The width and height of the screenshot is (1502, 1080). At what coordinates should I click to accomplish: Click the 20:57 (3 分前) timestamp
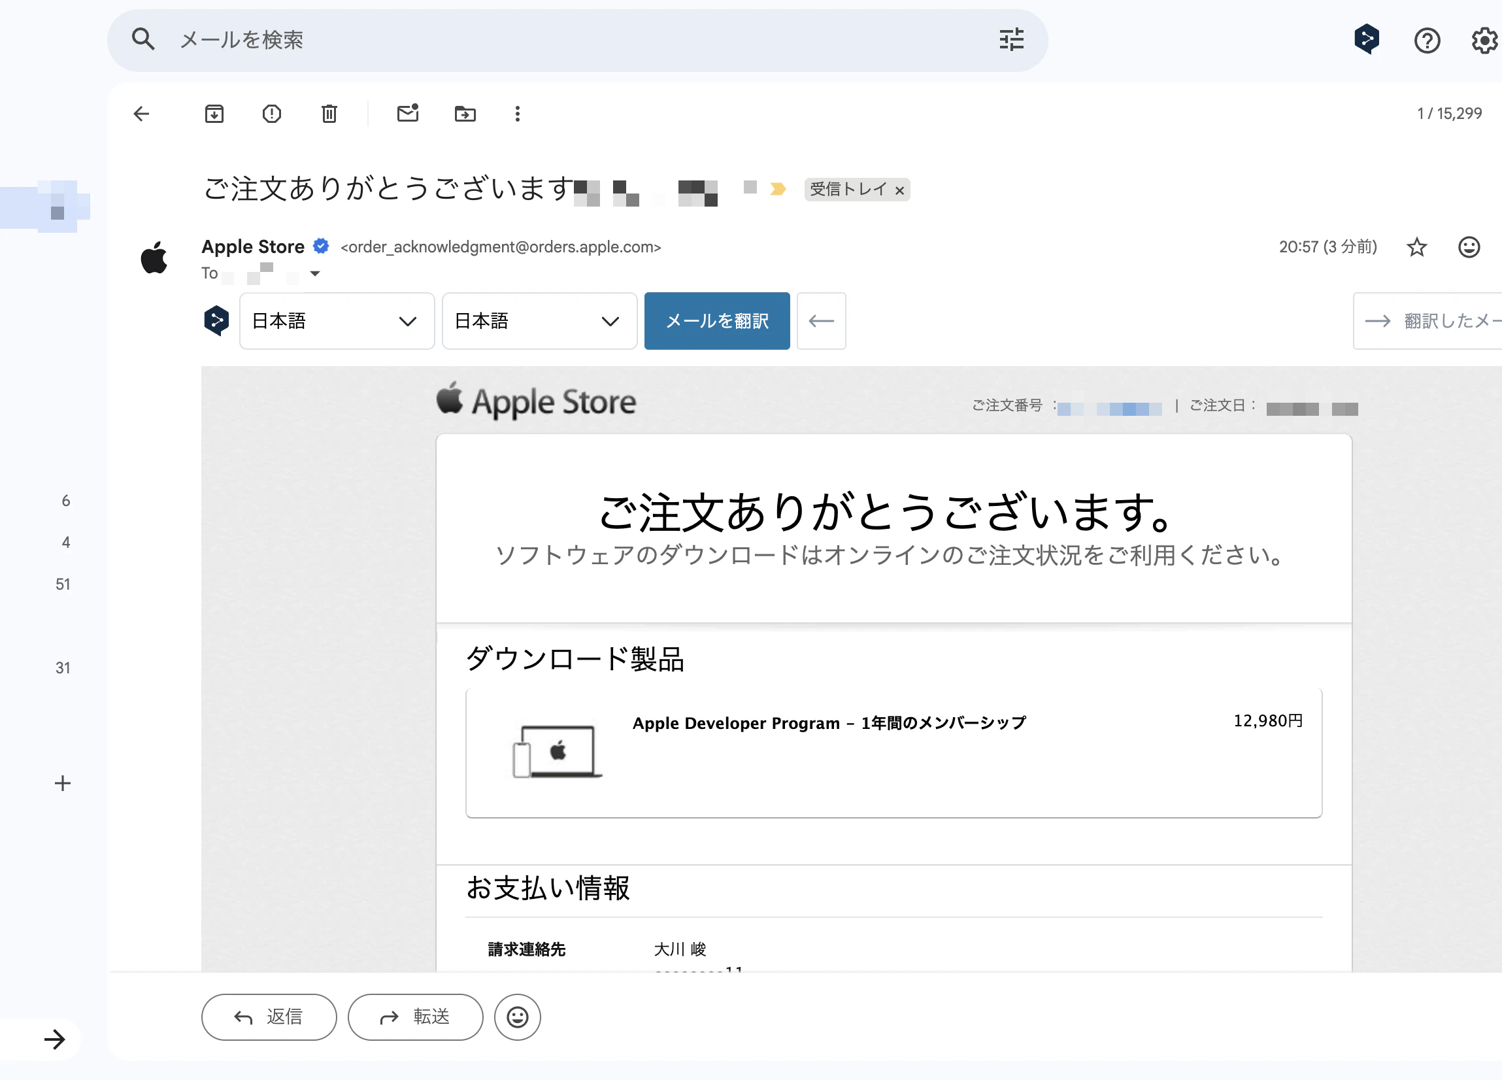pos(1328,247)
